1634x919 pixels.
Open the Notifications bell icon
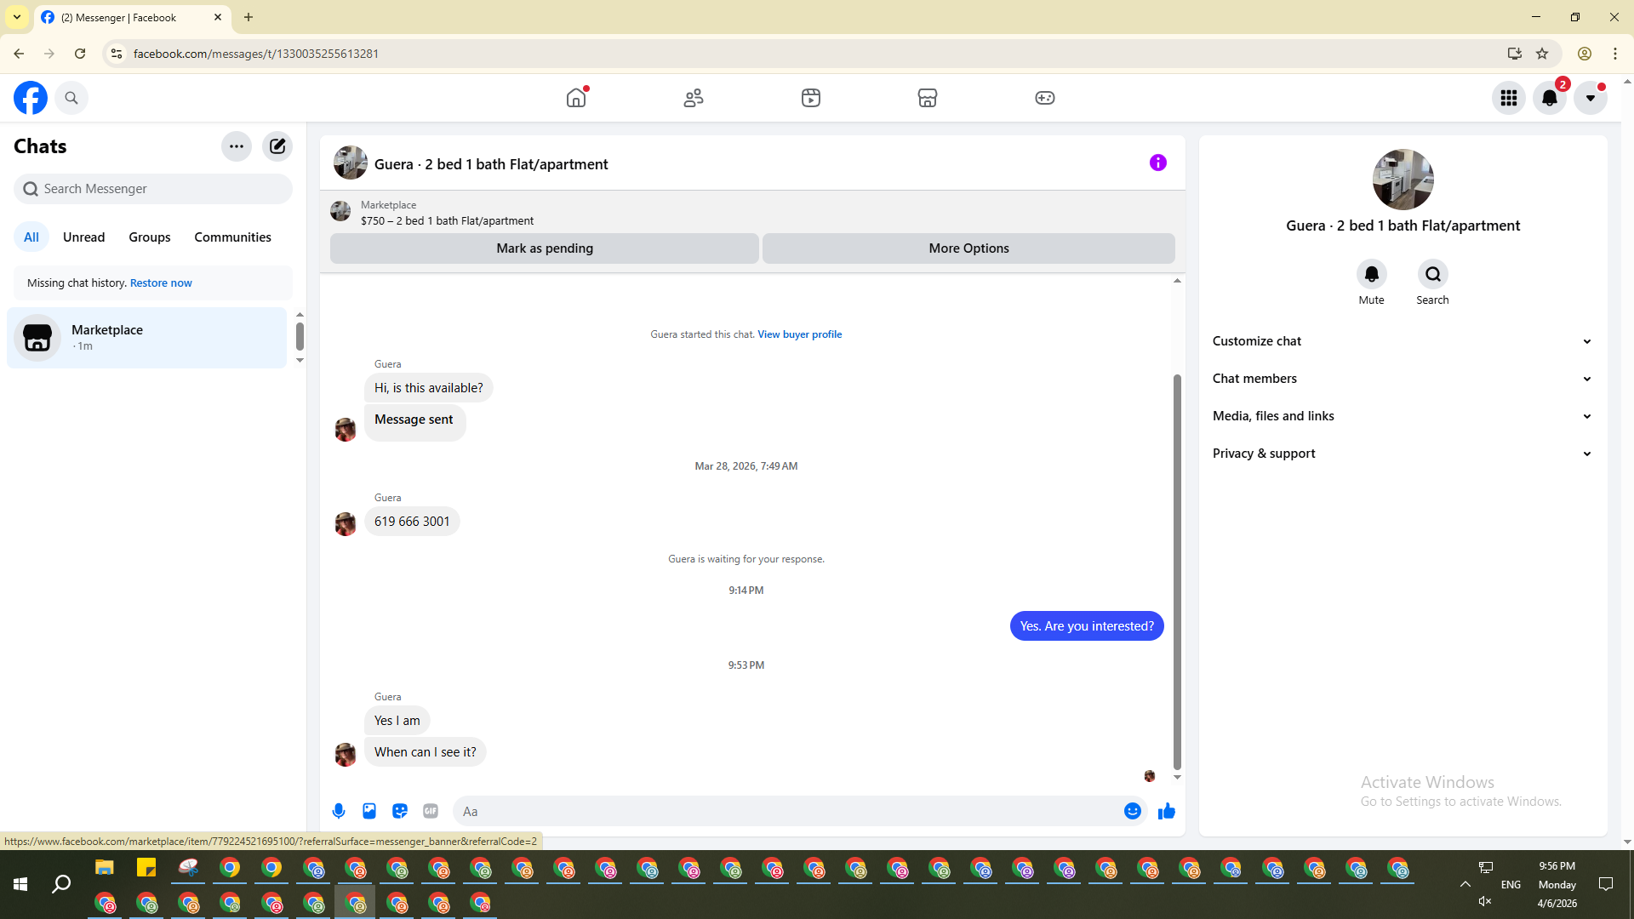1550,98
